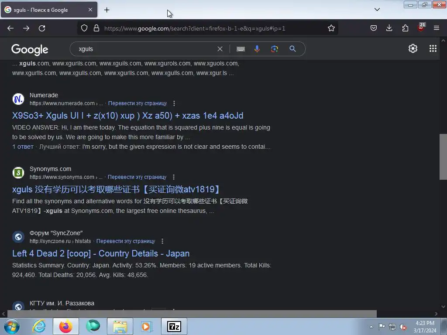Reload the current Google search page
This screenshot has width=447, height=335.
(x=42, y=28)
